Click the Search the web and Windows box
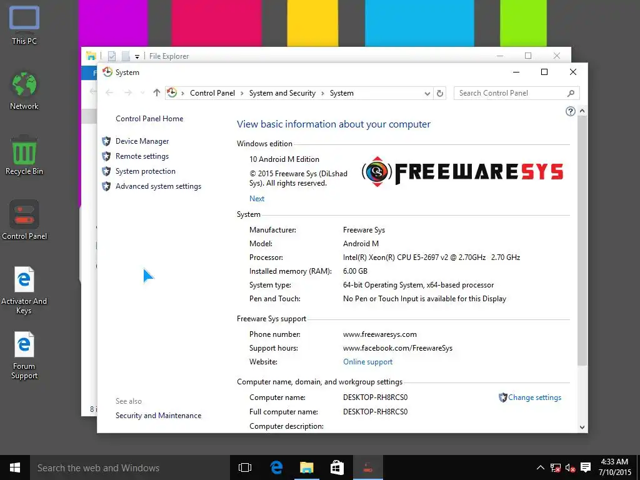This screenshot has height=480, width=640. click(130, 467)
